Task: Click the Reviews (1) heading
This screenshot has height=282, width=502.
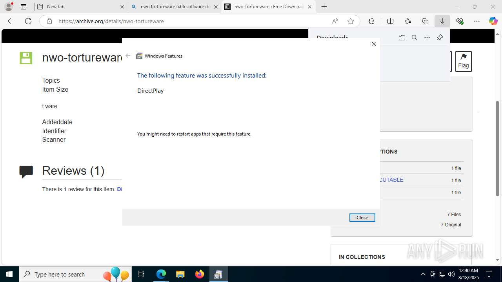Action: [73, 170]
